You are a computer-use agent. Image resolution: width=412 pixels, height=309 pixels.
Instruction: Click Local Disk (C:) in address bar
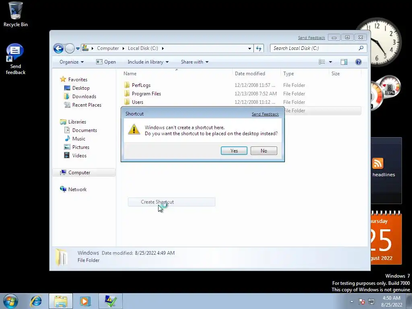click(143, 48)
